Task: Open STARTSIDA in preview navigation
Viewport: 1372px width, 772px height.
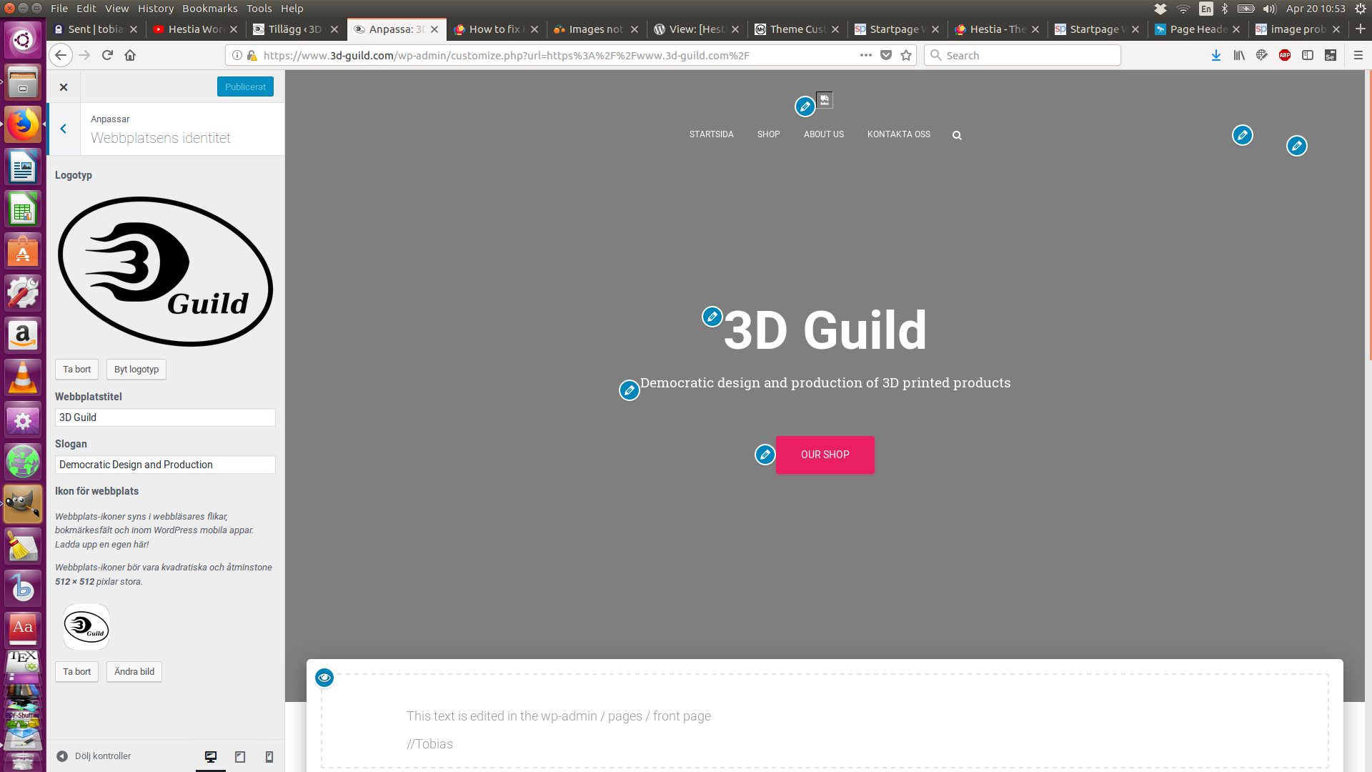Action: coord(712,134)
